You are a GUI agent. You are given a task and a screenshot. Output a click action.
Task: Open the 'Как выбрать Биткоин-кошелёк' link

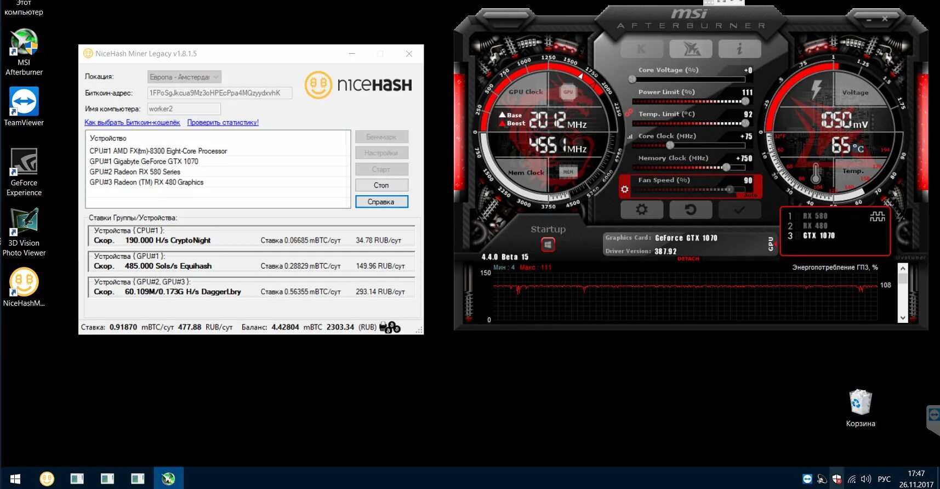tap(132, 122)
